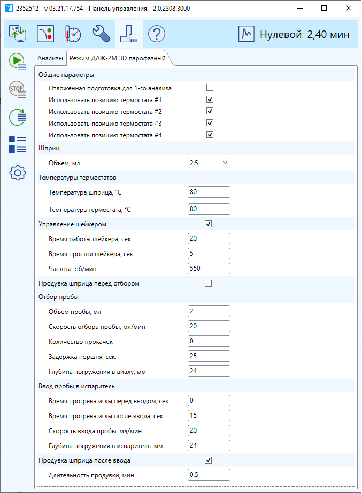Open the wrench service tools icon
This screenshot has height=493, width=362.
point(101,34)
